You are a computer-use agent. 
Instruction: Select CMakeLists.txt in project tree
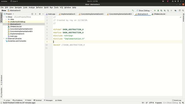[x=16, y=27]
